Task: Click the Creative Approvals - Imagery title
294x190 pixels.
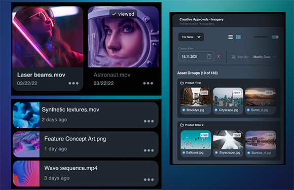Action: [x=201, y=19]
